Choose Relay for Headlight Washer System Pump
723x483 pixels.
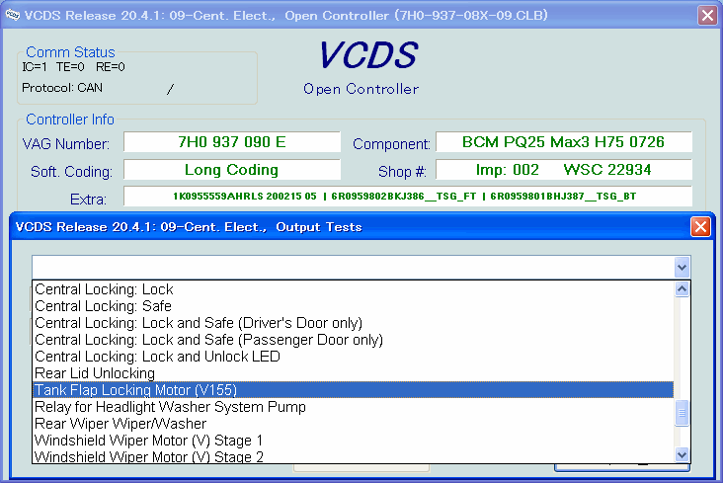coord(354,407)
